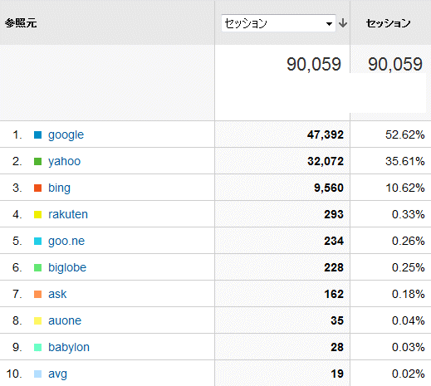Click the orange swatch beside ask
The height and width of the screenshot is (386, 431).
pos(37,294)
